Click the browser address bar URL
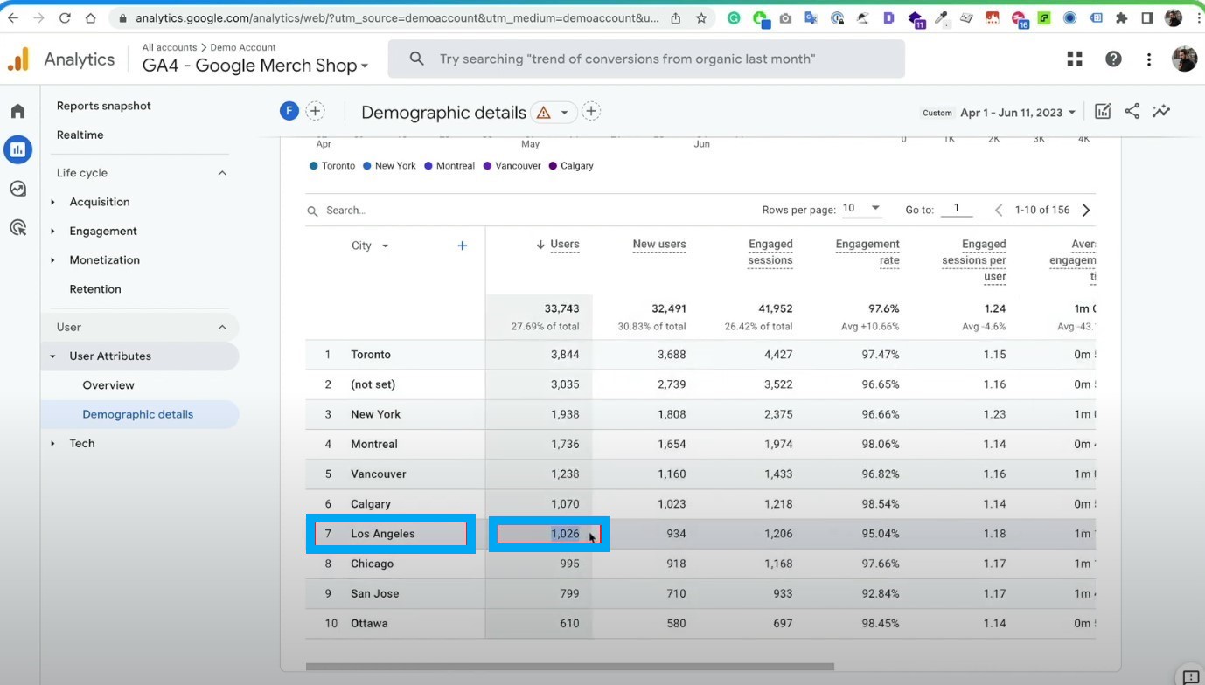 click(x=397, y=17)
